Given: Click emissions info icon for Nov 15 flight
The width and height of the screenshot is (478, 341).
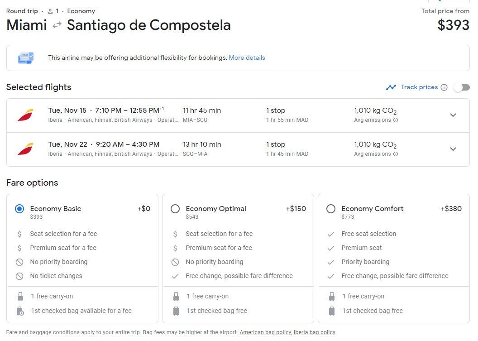Looking at the screenshot, I should click(x=396, y=120).
